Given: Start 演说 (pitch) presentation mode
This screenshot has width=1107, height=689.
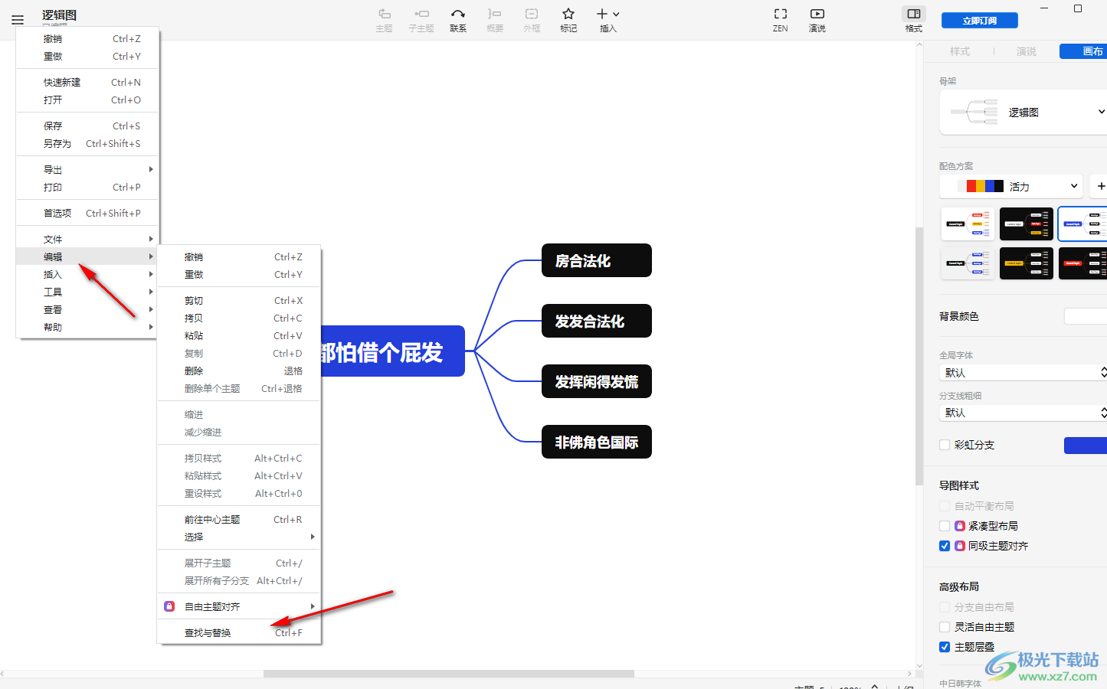Looking at the screenshot, I should [x=817, y=20].
